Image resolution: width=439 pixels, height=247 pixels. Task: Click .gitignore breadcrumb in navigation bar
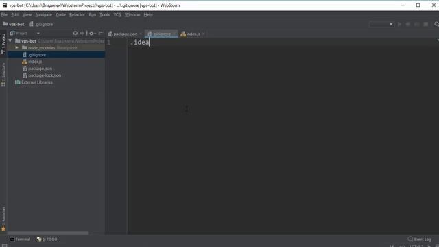click(41, 25)
